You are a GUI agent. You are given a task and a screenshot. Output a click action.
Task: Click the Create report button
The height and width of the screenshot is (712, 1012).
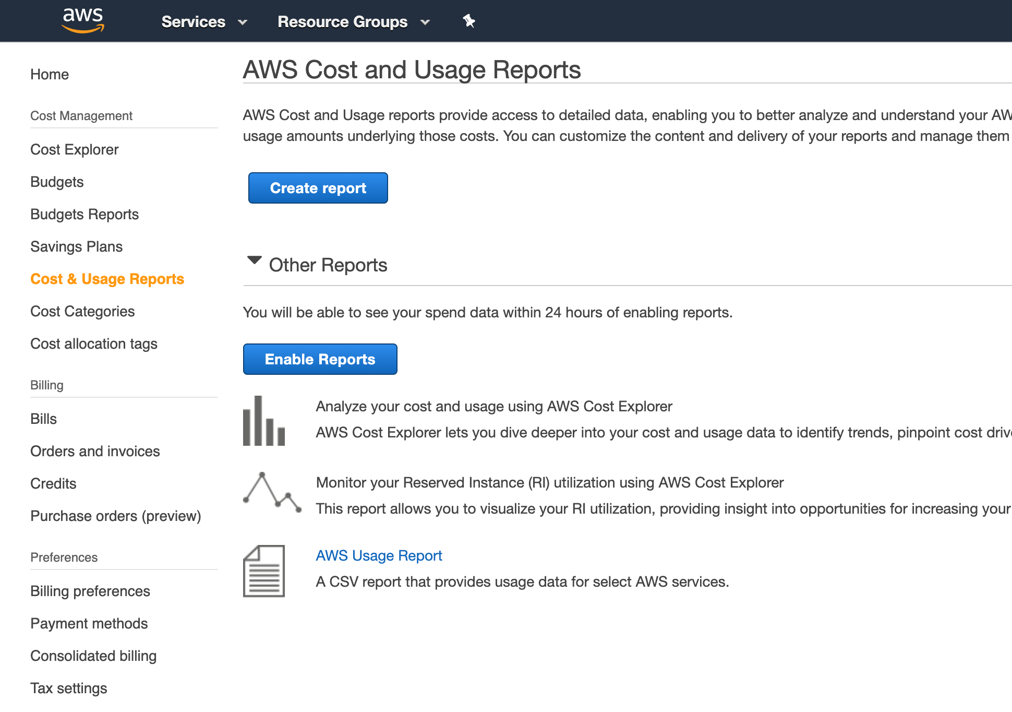click(318, 188)
